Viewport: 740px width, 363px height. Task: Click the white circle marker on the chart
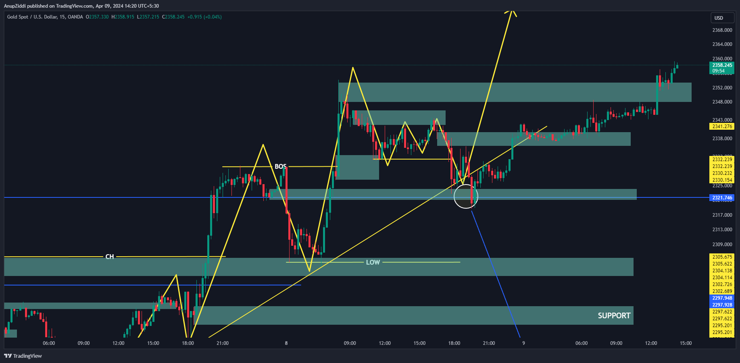click(x=466, y=196)
